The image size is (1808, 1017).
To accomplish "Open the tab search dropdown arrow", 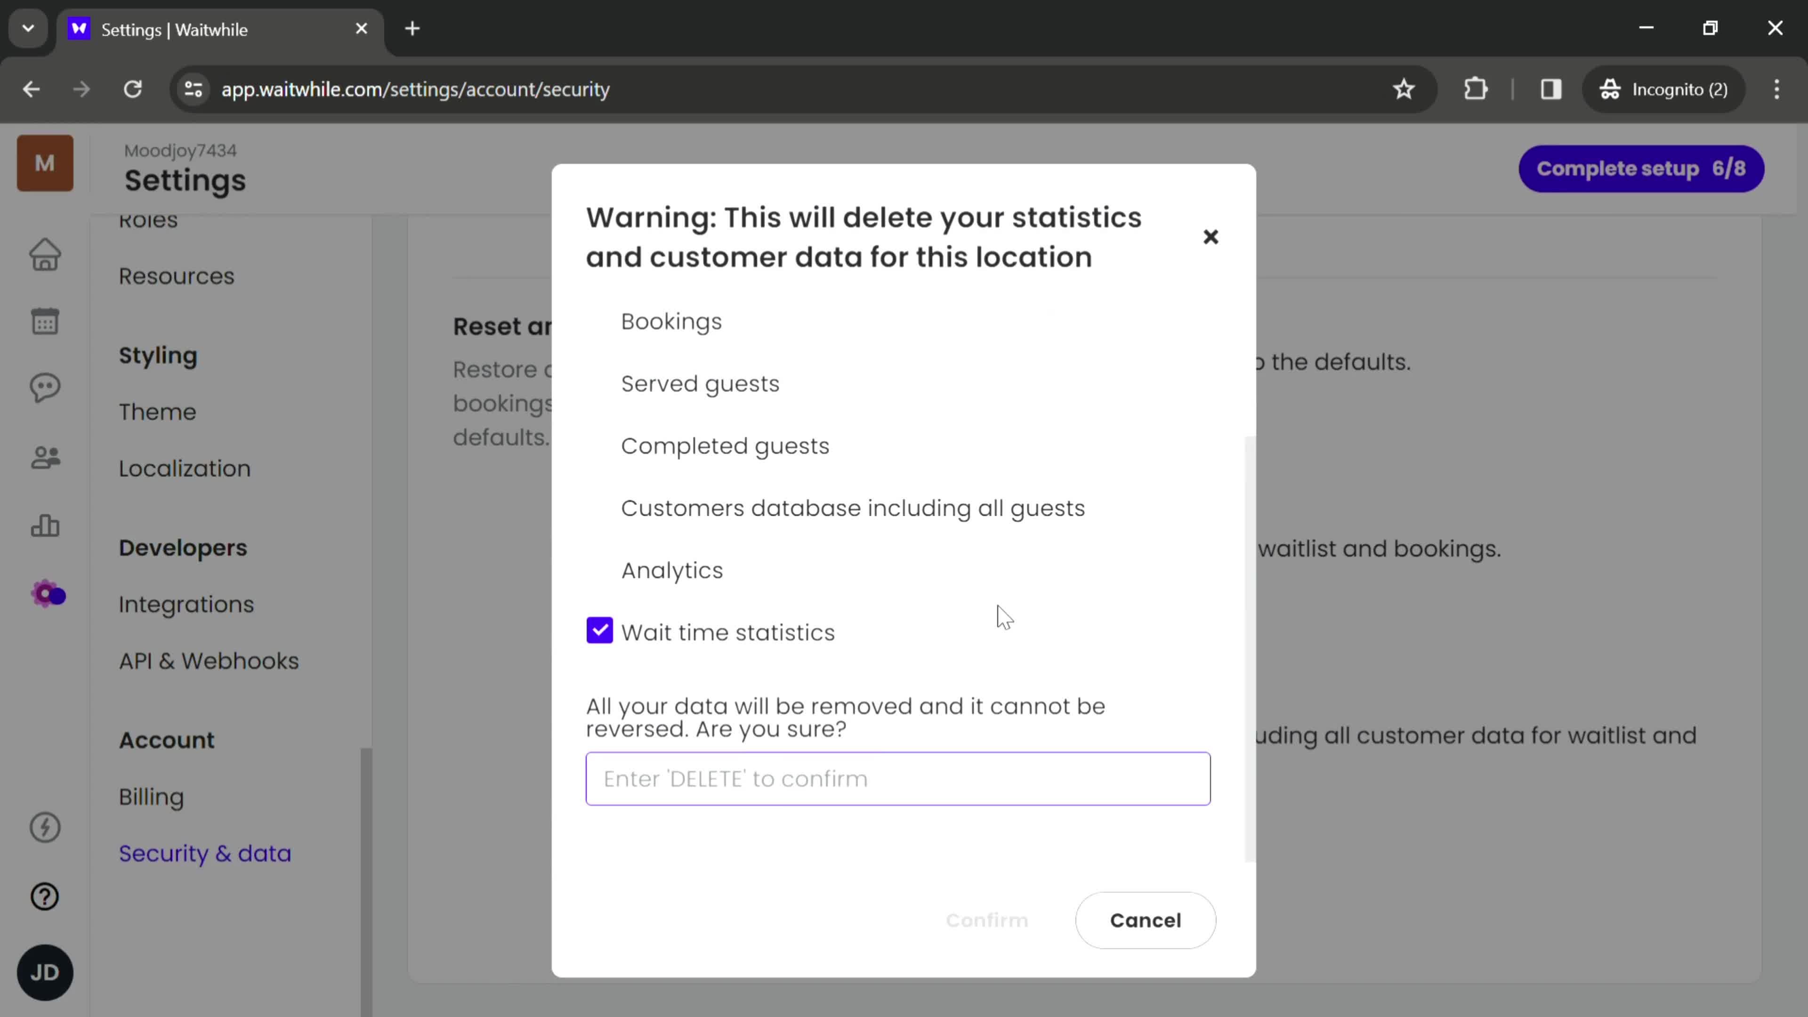I will (x=28, y=29).
